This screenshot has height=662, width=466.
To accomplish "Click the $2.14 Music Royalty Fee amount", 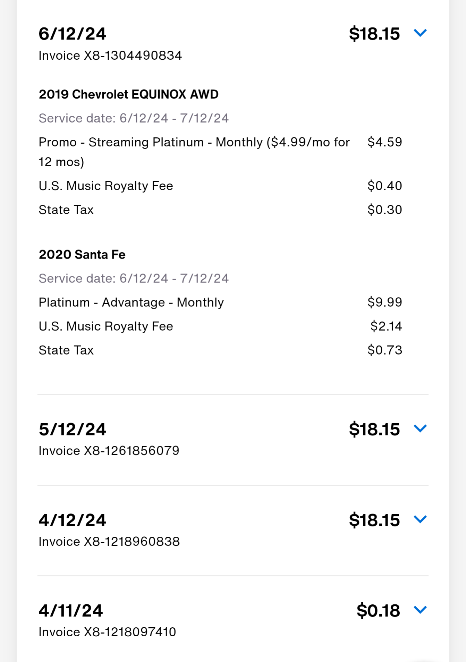I will (x=386, y=326).
